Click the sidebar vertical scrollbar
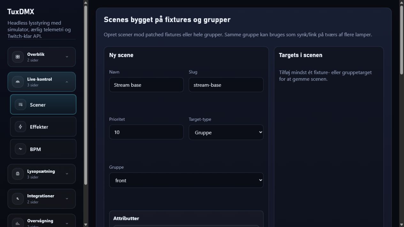Image resolution: width=404 pixels, height=227 pixels. [x=86, y=95]
